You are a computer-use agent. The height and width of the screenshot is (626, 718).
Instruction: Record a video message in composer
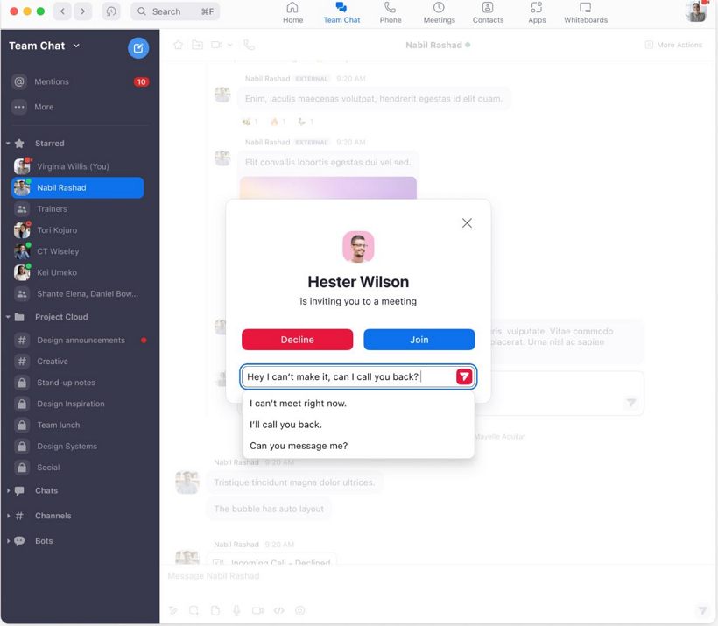click(x=257, y=610)
